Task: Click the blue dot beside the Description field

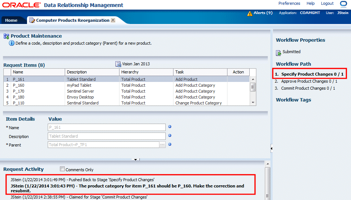Action: 170,135
